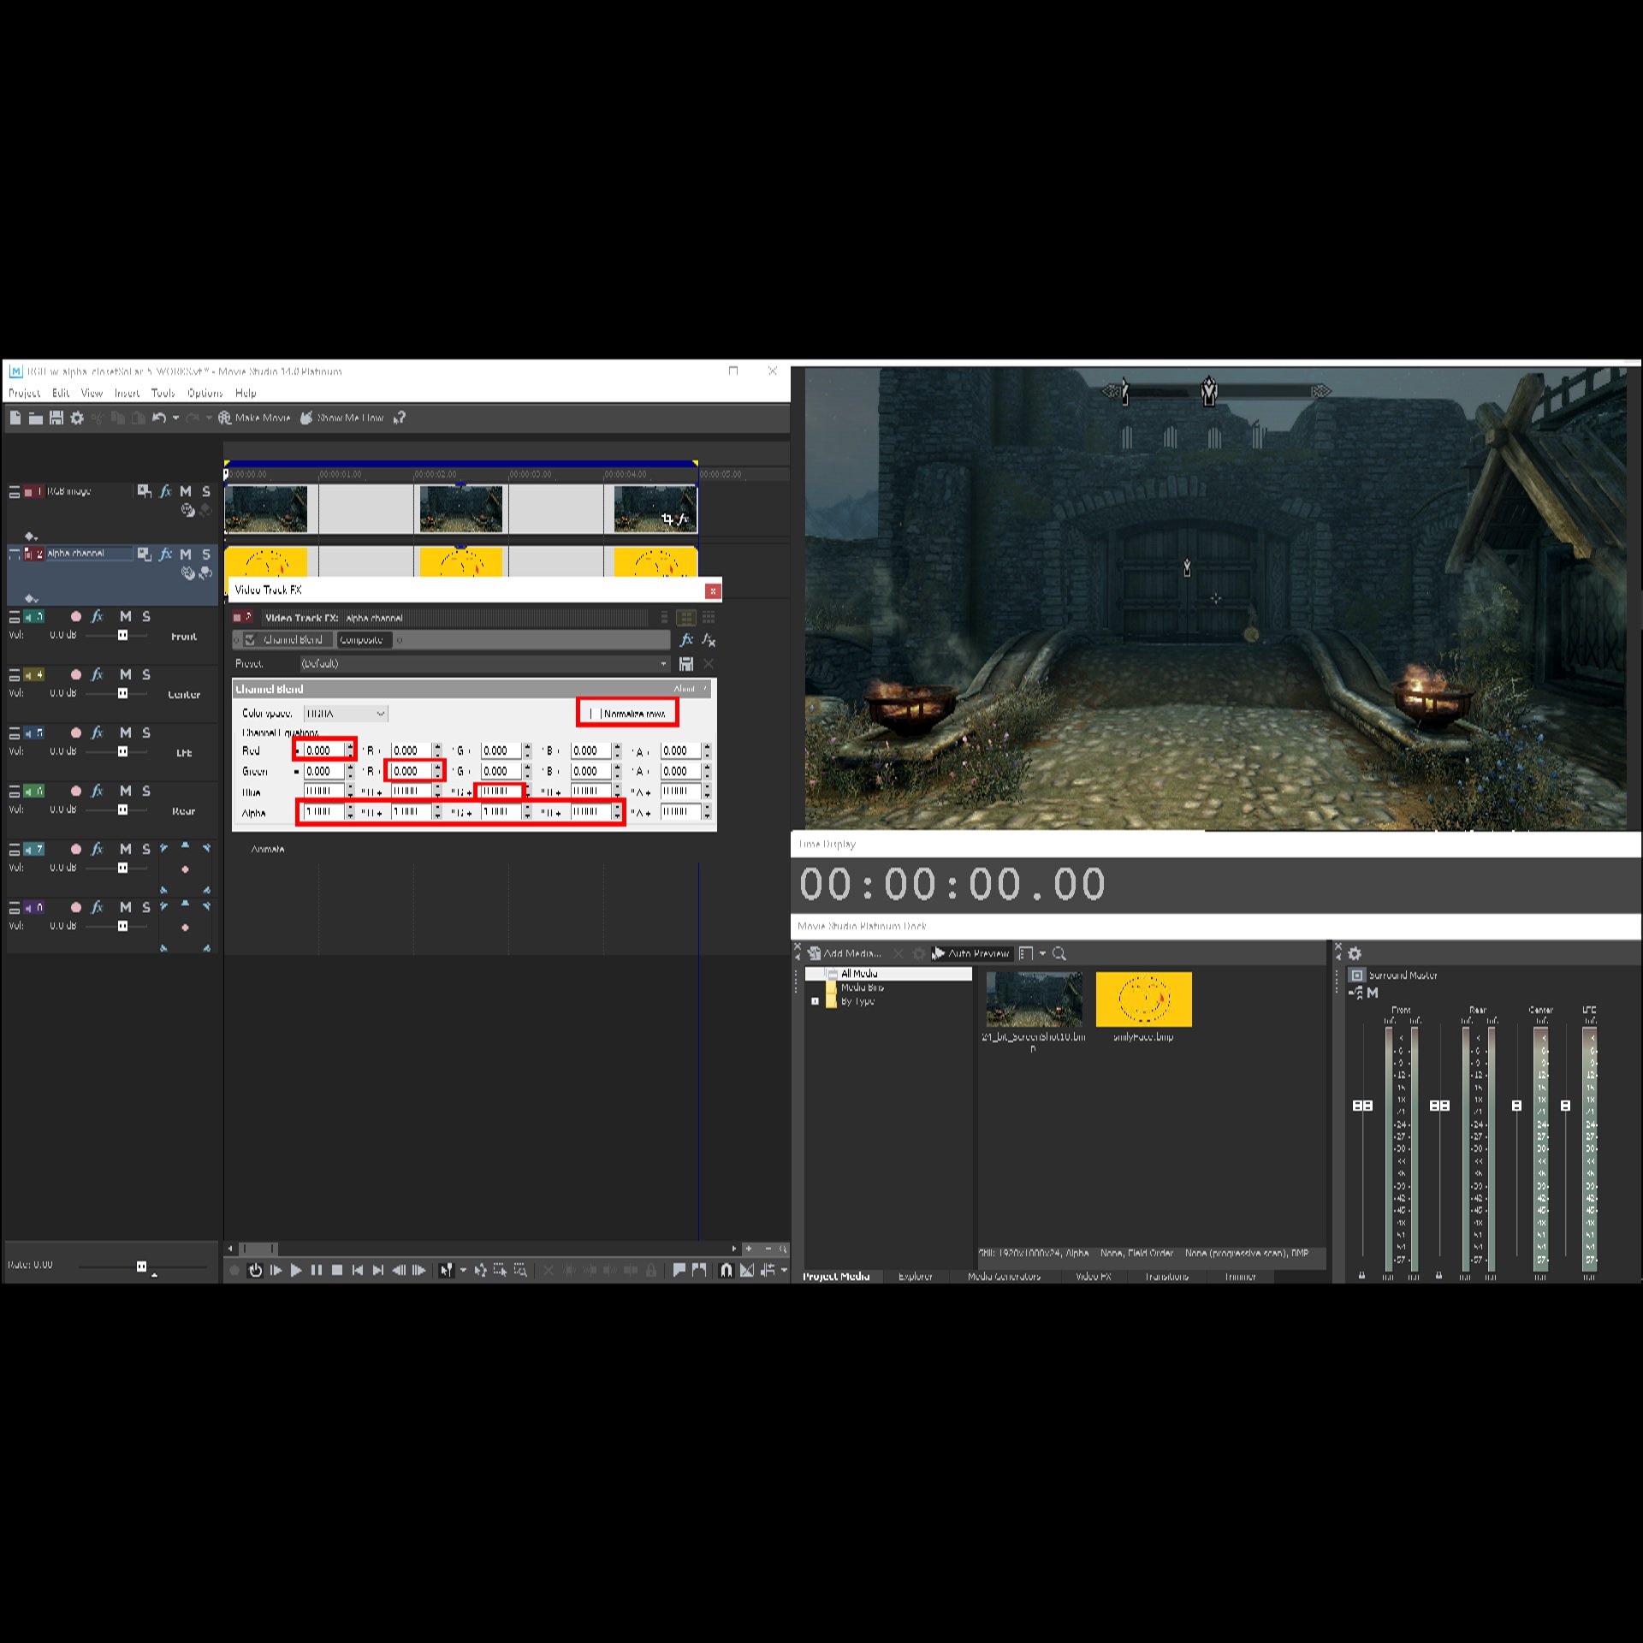The image size is (1643, 1643).
Task: Pause timeline playback
Action: 317,1270
